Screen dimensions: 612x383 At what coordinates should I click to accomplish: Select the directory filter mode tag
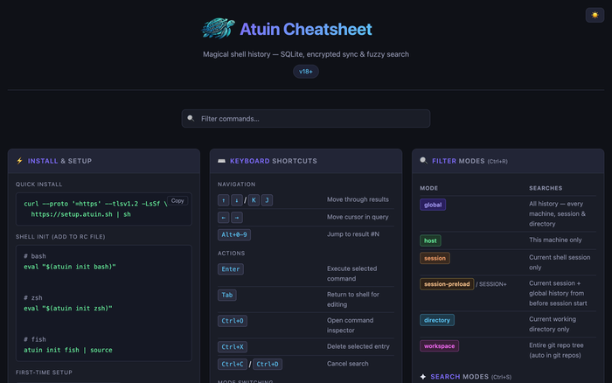click(x=437, y=320)
